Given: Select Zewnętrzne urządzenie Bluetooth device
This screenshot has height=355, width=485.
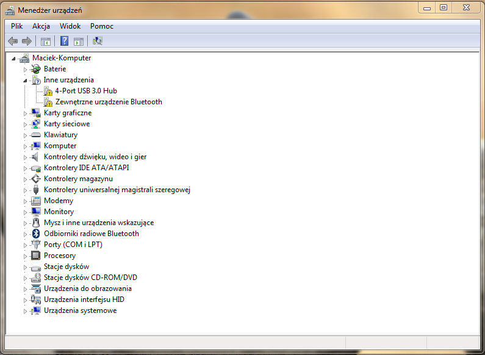Looking at the screenshot, I should tap(109, 102).
